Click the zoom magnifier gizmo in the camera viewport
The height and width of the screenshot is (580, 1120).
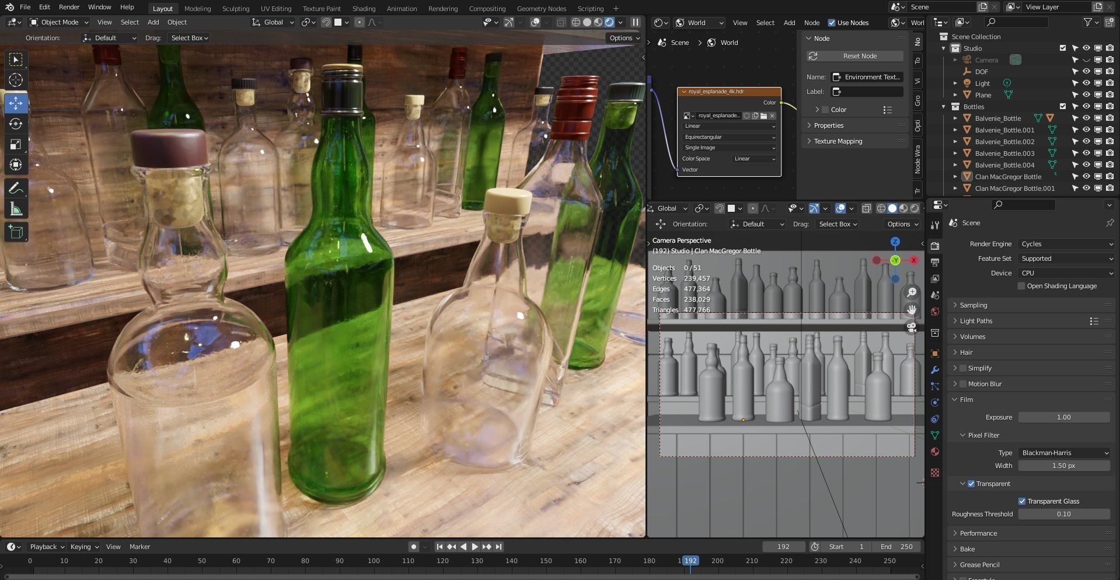(912, 292)
